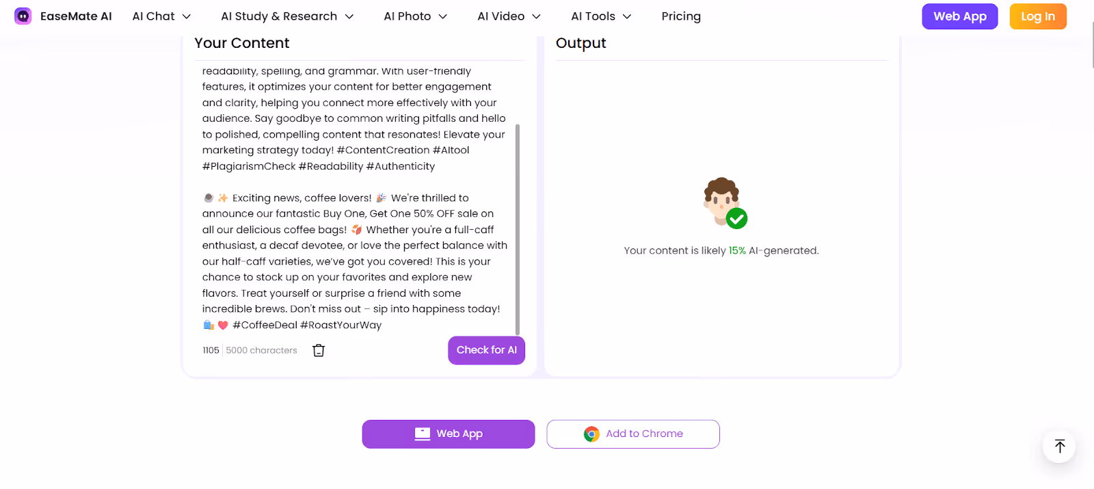This screenshot has width=1094, height=489.
Task: Click the Your Content panel heading
Action: tap(242, 42)
